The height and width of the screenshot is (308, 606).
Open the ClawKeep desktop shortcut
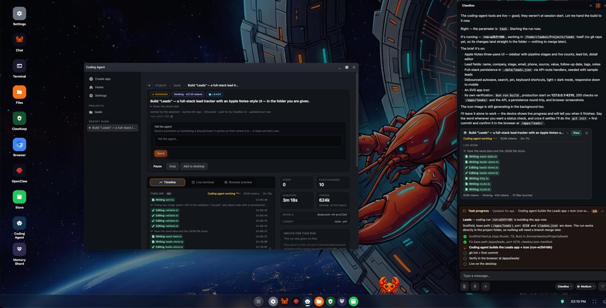pyautogui.click(x=19, y=119)
